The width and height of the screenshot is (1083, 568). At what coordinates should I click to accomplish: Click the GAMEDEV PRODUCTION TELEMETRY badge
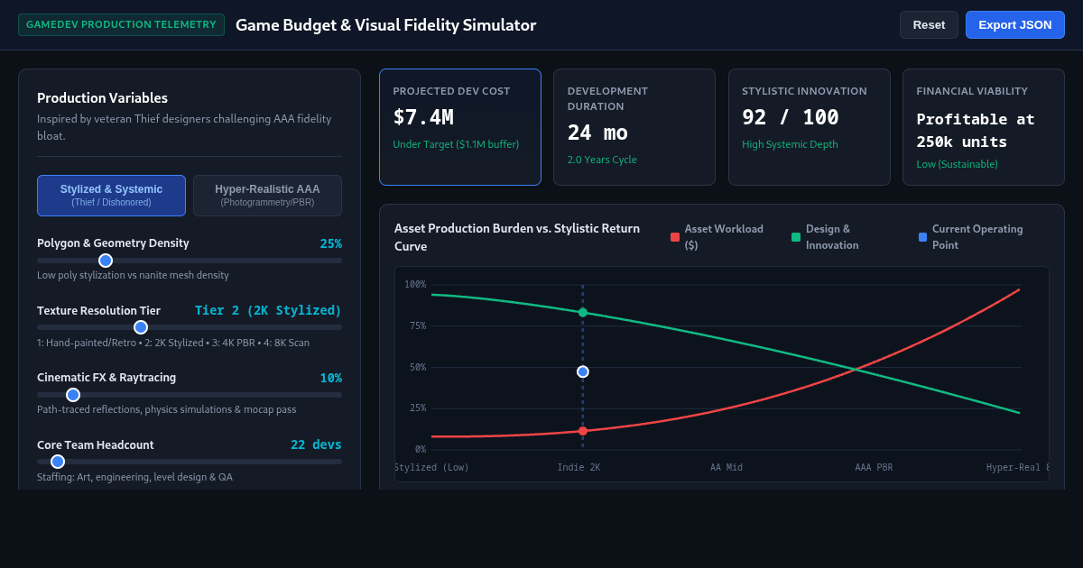(121, 25)
